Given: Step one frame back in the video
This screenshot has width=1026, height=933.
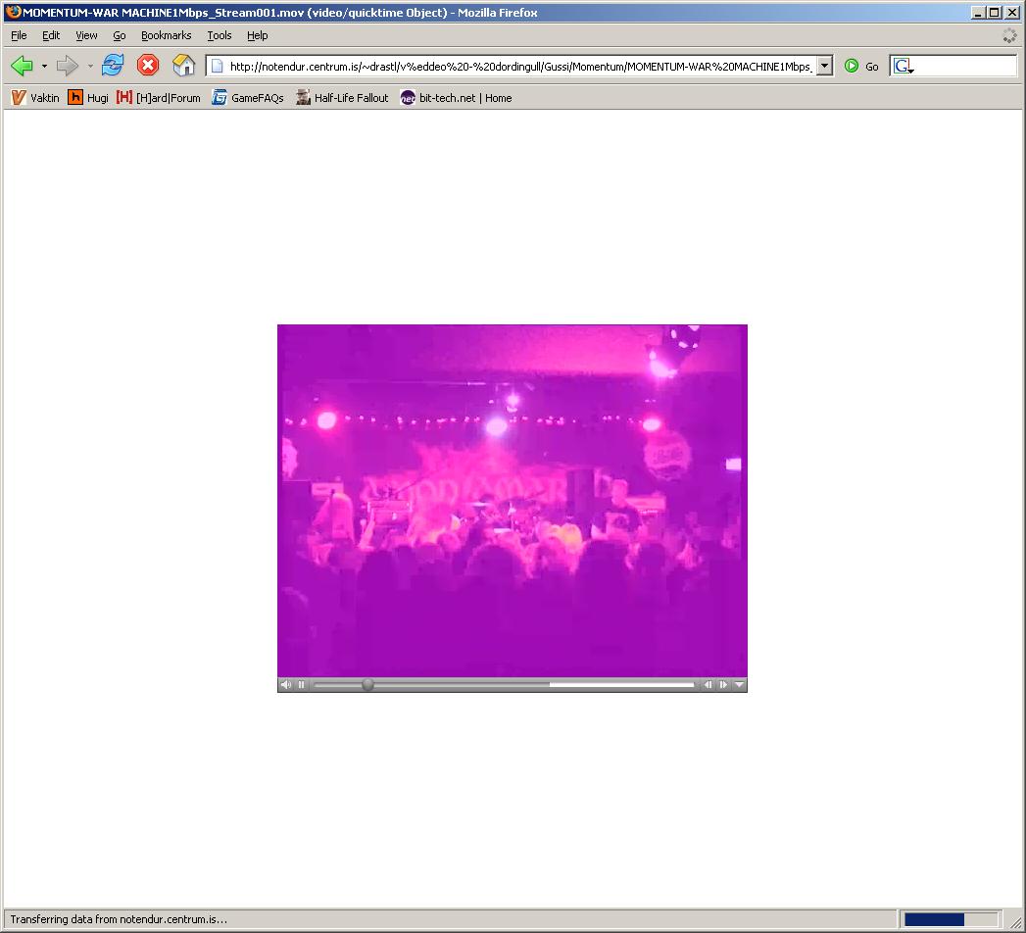Looking at the screenshot, I should 708,685.
